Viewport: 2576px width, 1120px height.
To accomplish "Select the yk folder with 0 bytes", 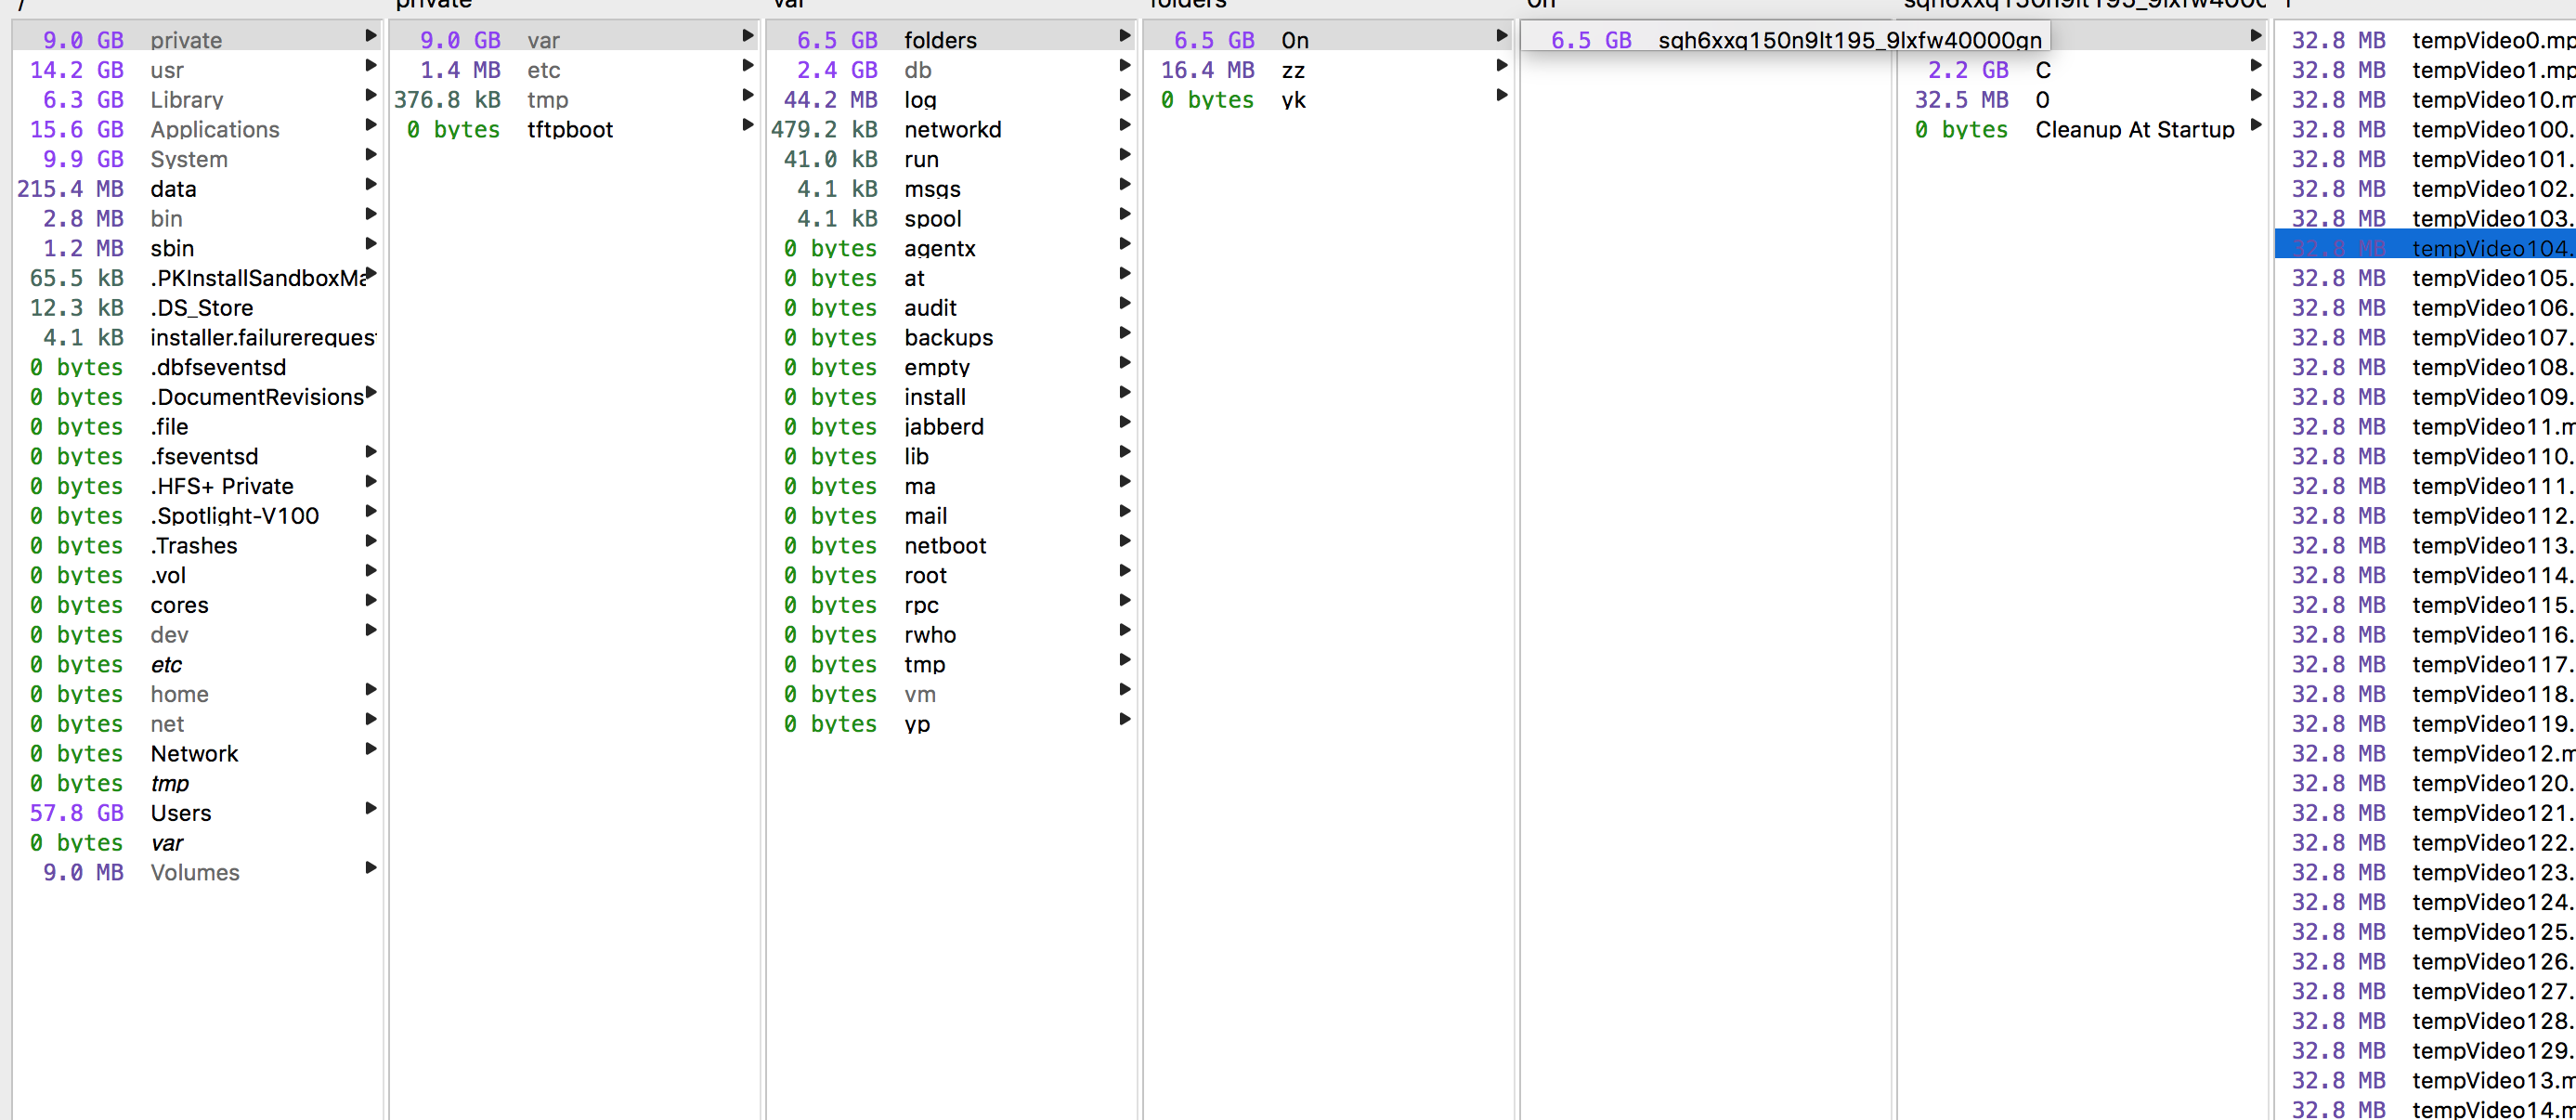I will (1293, 100).
